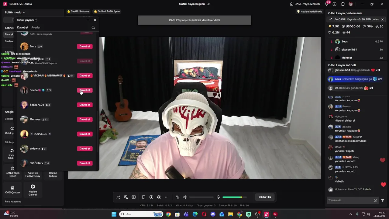Close the Ortak yayıncı panel
389x219 pixels.
(x=95, y=20)
